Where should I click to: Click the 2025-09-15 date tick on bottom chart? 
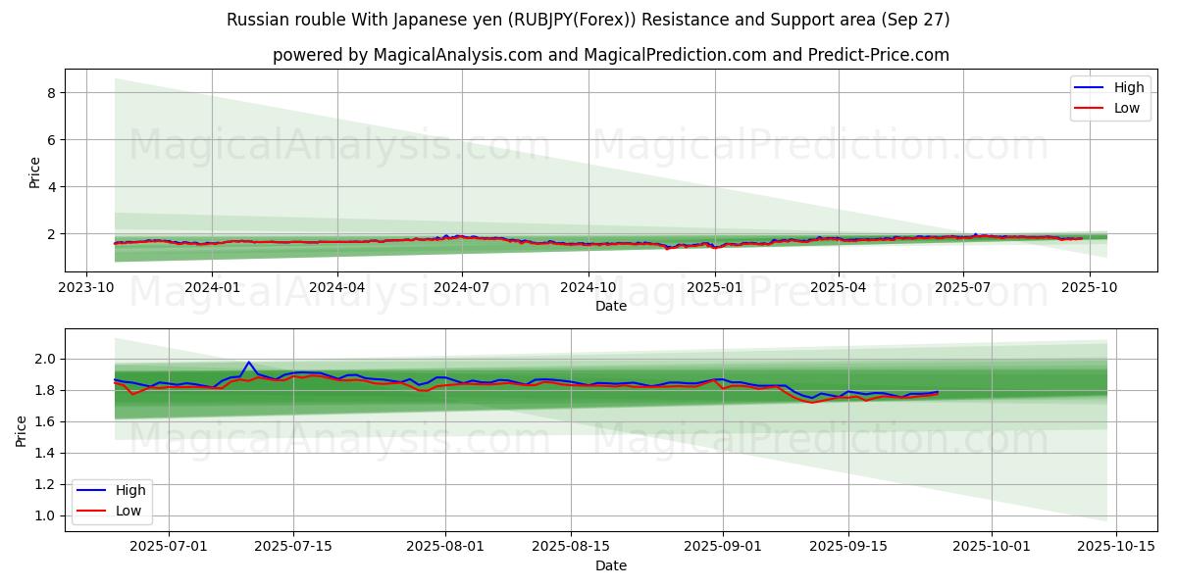tap(847, 547)
